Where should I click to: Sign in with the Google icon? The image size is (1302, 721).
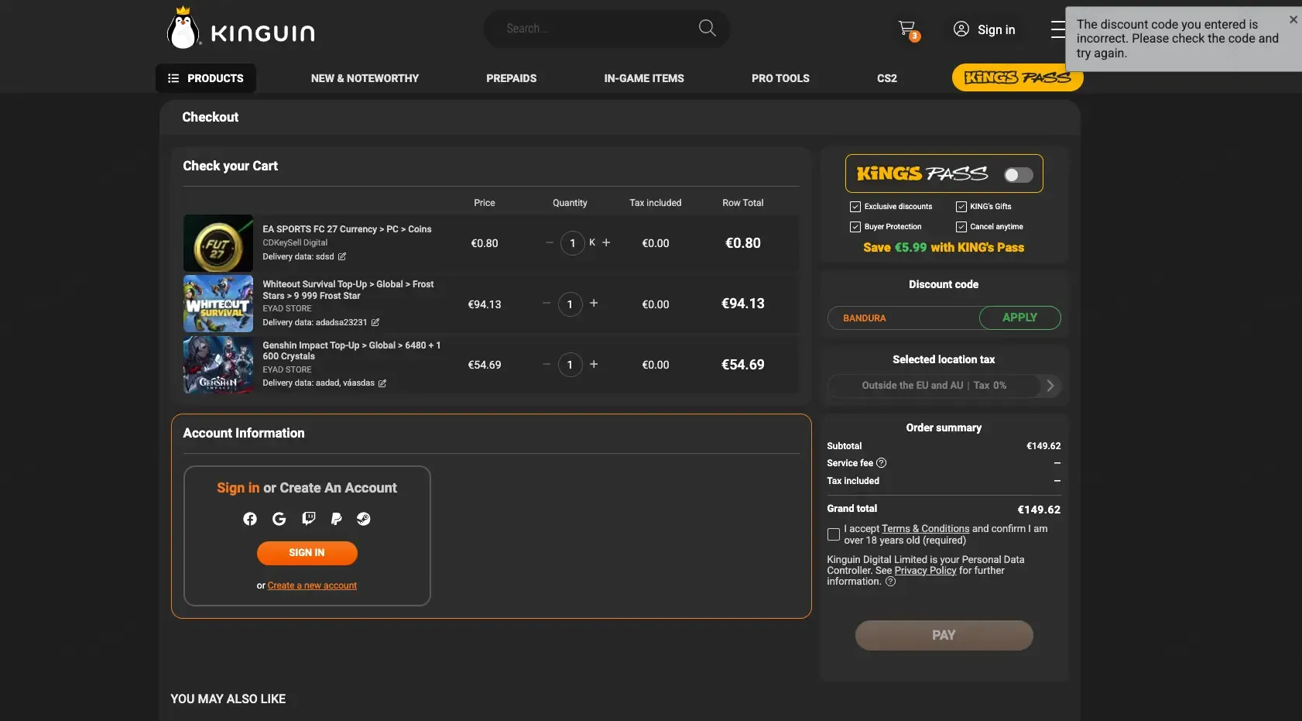pyautogui.click(x=279, y=519)
